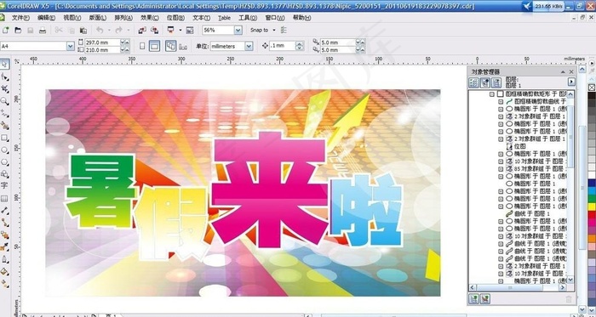Open the millimeters units dropdown
This screenshot has height=317, width=596.
tap(249, 46)
